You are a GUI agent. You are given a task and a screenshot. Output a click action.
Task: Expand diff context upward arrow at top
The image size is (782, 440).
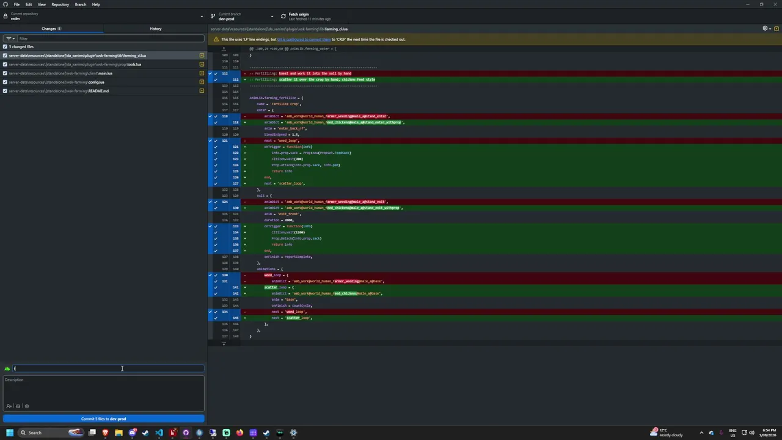(224, 48)
